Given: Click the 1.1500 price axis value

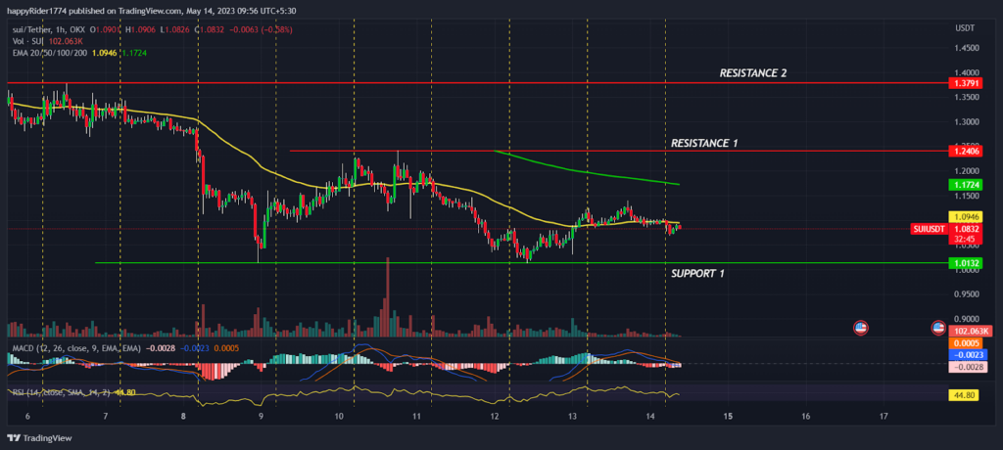Looking at the screenshot, I should pos(967,197).
